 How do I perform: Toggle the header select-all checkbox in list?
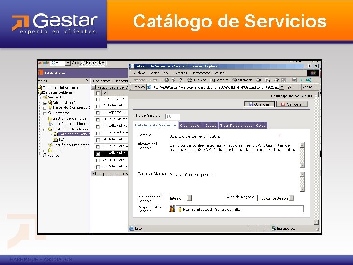pos(98,93)
